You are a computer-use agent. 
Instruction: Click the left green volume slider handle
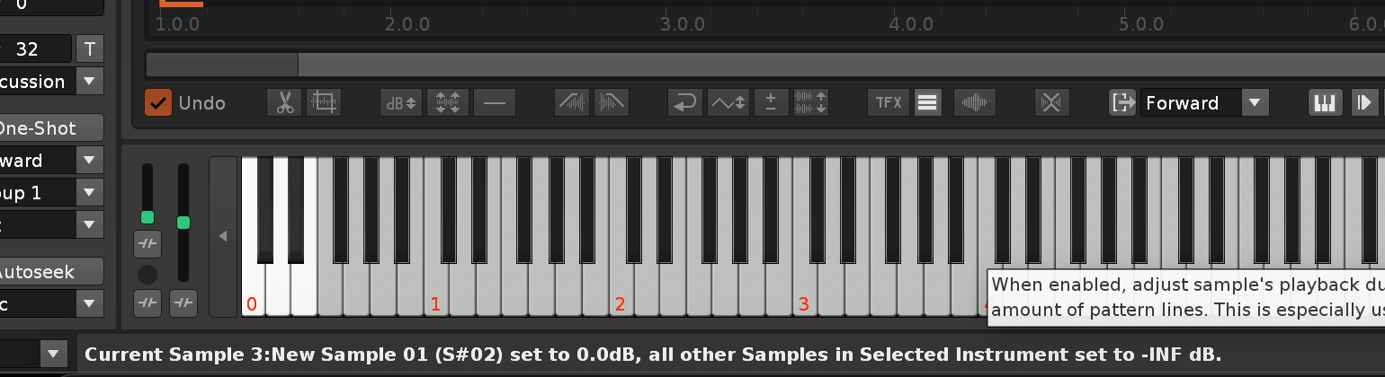pos(147,217)
